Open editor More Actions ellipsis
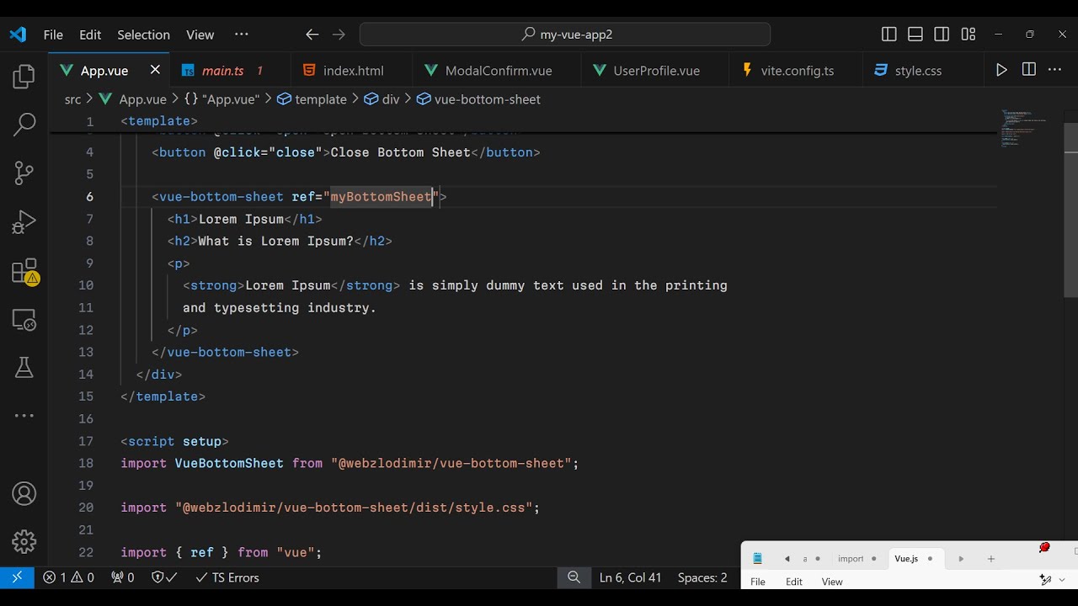 pos(1055,71)
